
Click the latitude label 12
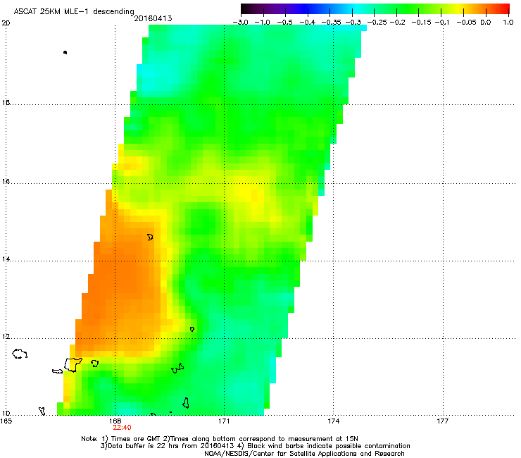coord(6,337)
